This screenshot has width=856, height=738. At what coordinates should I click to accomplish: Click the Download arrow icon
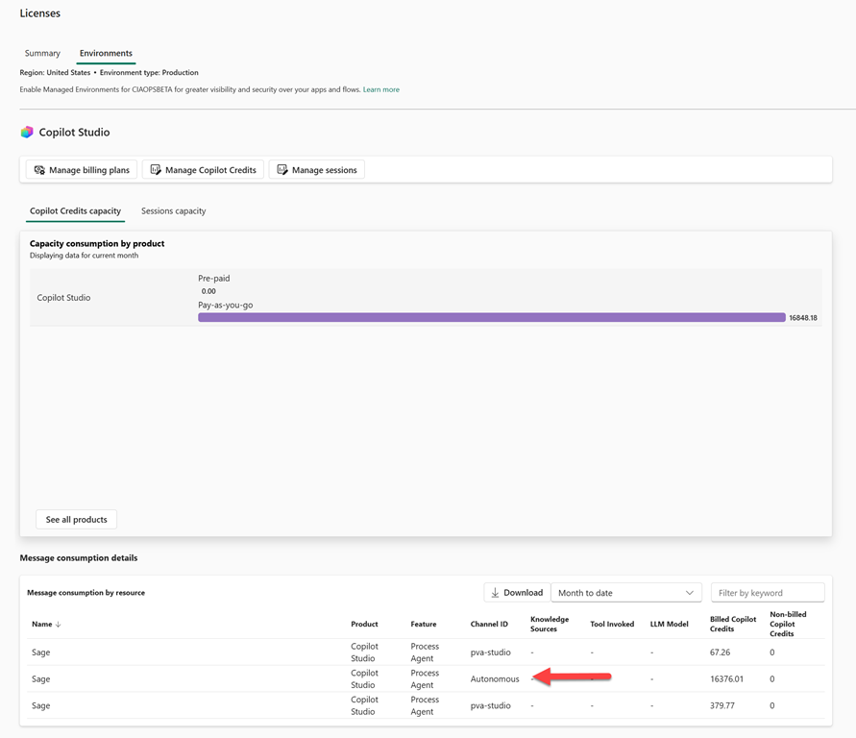495,592
